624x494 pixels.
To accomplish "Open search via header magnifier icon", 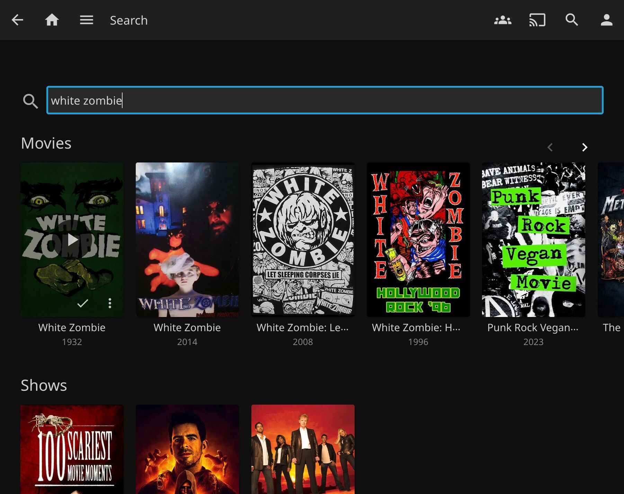I will click(x=572, y=20).
